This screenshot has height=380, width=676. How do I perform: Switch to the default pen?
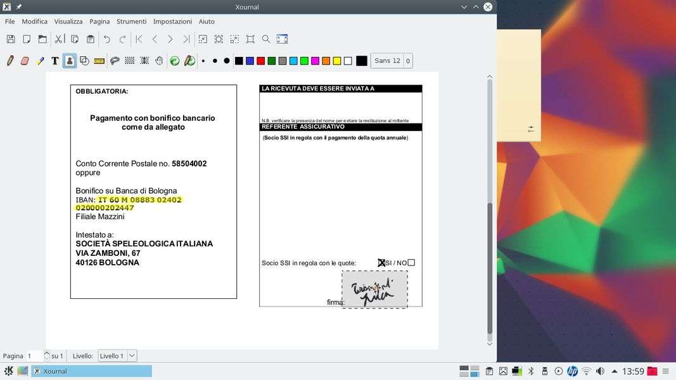(x=189, y=61)
